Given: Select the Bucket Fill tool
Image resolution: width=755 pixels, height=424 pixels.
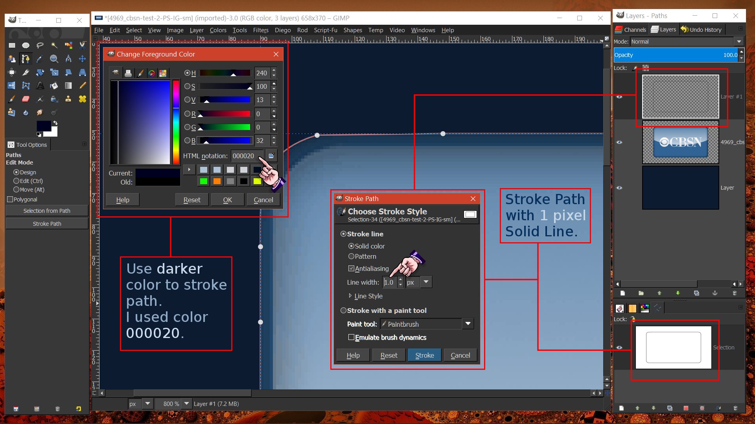Looking at the screenshot, I should tap(54, 86).
